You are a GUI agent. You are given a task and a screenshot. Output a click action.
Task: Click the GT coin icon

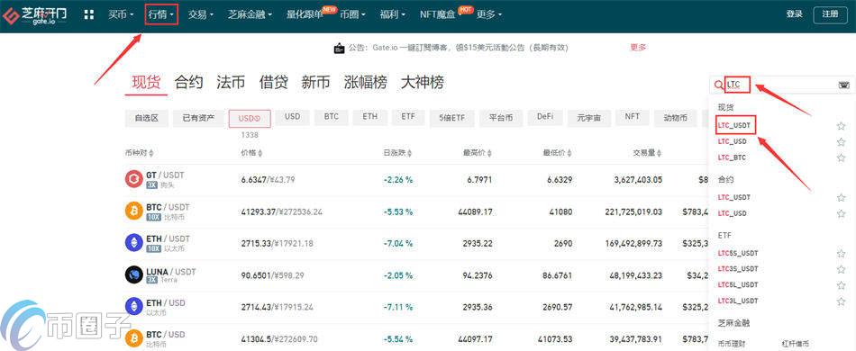point(133,179)
